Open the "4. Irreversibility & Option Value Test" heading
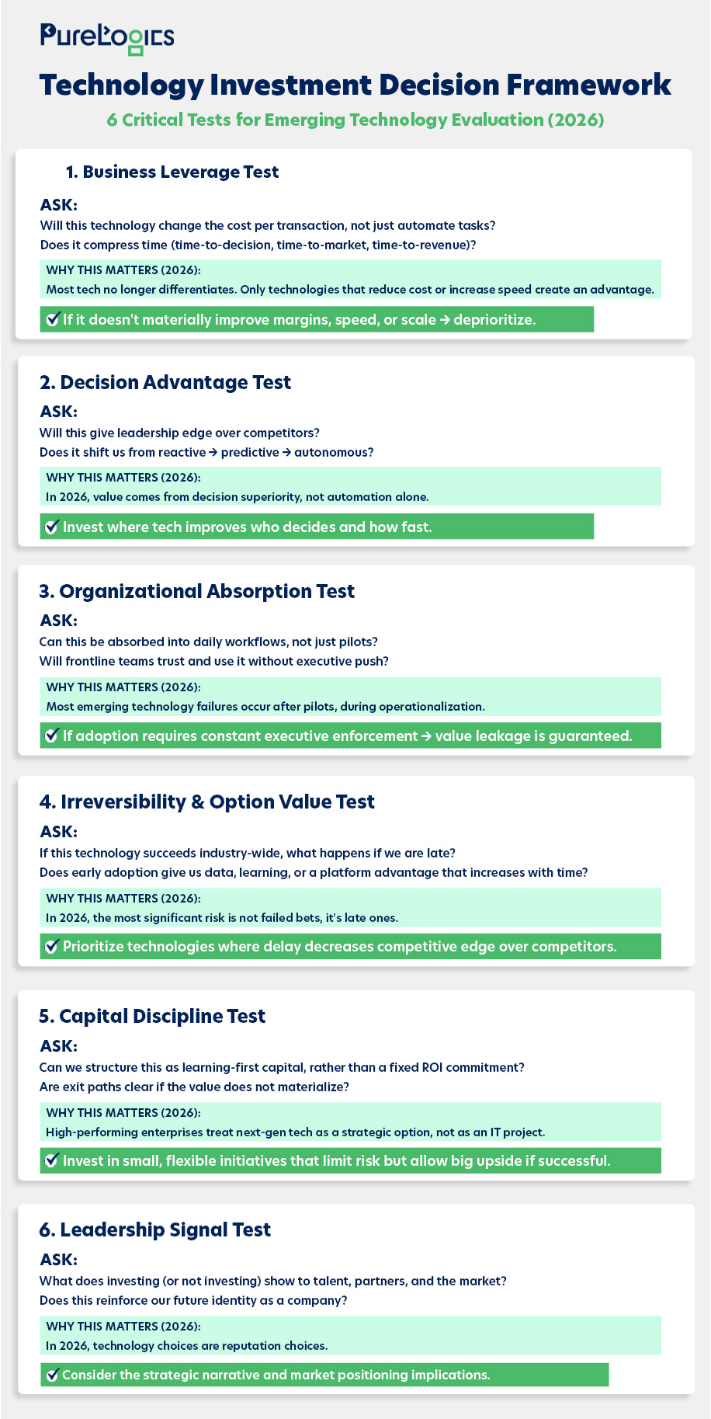This screenshot has height=1419, width=711. click(206, 802)
